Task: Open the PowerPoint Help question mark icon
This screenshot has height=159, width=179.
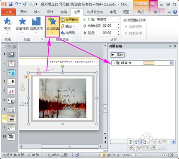Action: click(x=175, y=12)
